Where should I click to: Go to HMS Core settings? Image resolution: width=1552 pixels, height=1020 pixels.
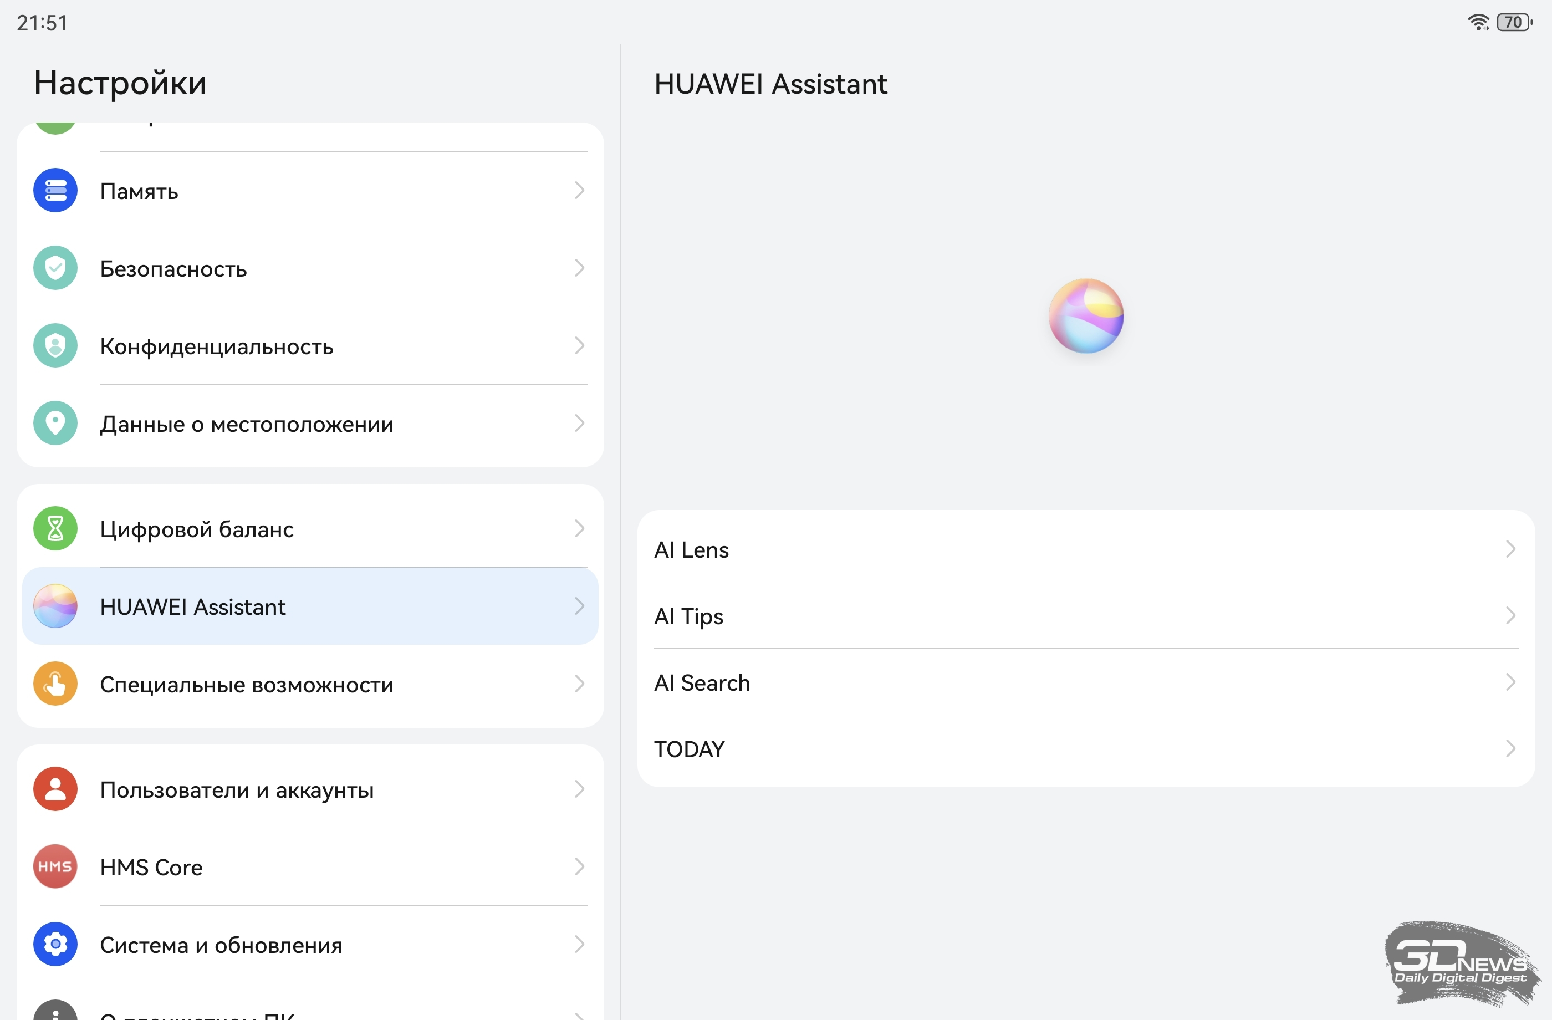click(x=151, y=868)
